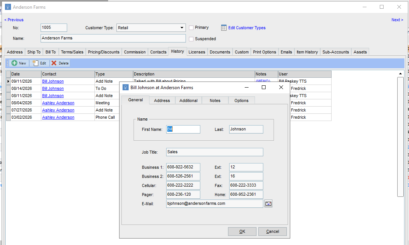Click the customer Name field
Viewport: 409px width, 245px height.
113,38
